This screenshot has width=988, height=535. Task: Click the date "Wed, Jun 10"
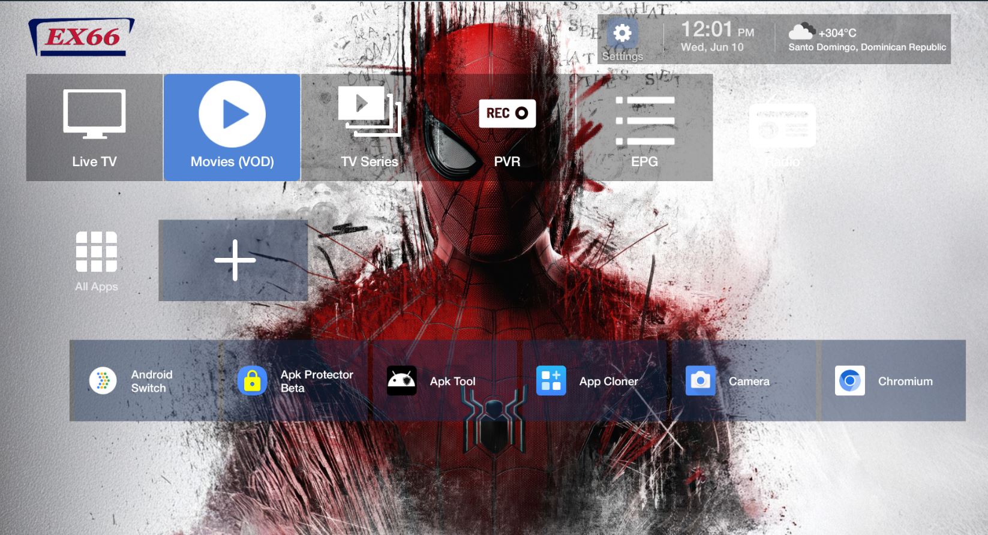click(x=712, y=47)
